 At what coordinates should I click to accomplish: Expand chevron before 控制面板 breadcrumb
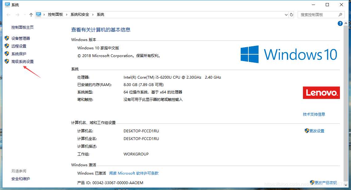coord(44,14)
